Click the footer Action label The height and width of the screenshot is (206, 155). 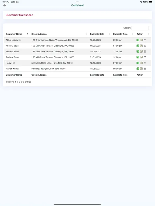pos(140,75)
